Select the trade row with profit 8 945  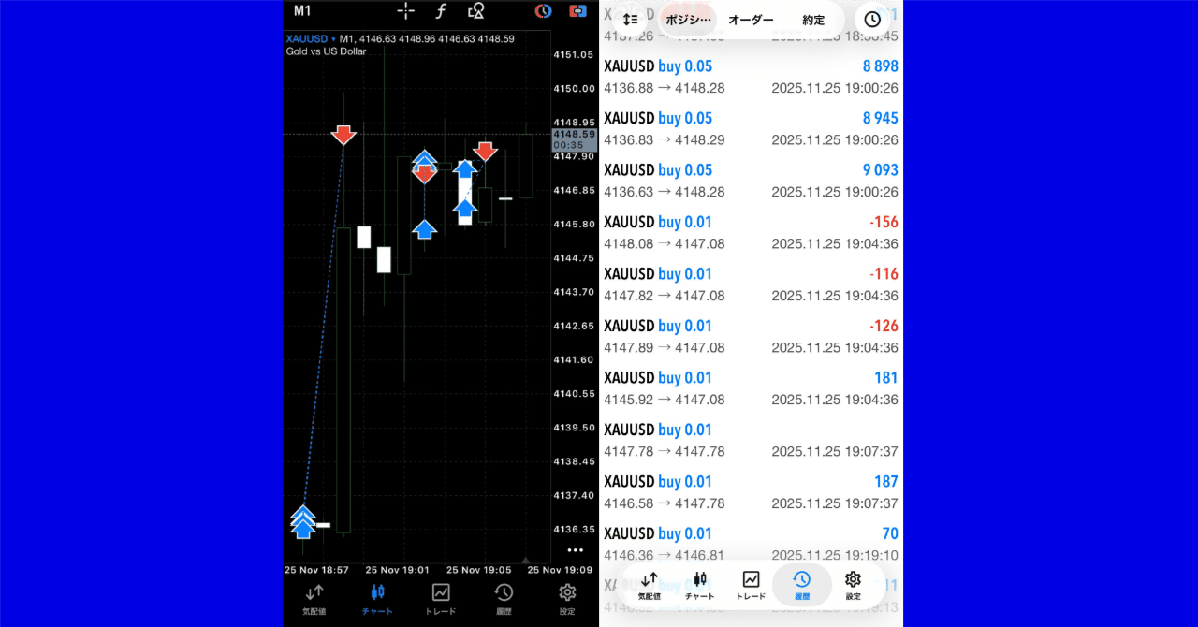tap(751, 129)
